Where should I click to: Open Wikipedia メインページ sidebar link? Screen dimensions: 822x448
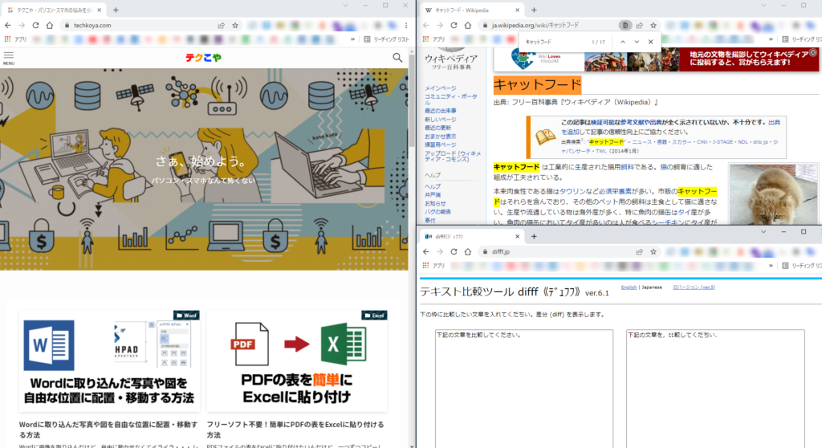(x=441, y=88)
